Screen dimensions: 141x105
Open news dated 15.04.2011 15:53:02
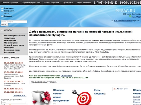[x=13, y=72]
